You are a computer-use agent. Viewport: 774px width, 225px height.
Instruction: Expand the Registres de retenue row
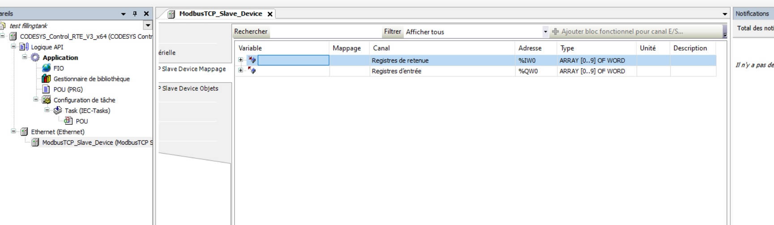click(241, 60)
